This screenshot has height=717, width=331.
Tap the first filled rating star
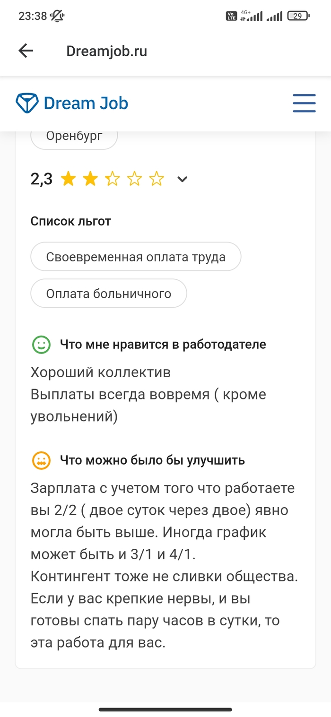click(69, 179)
